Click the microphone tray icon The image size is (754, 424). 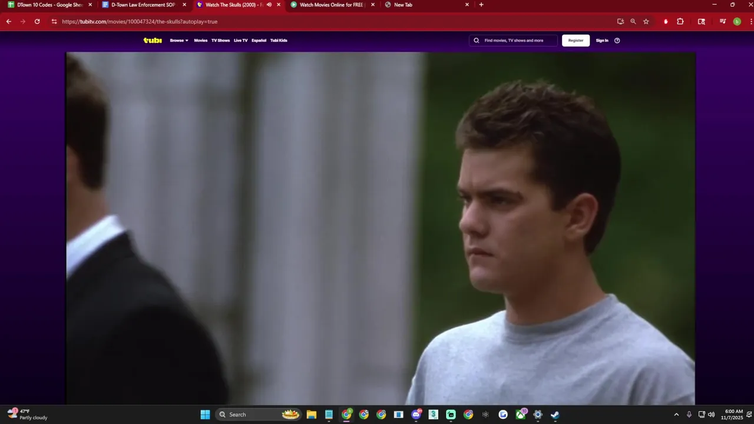coord(689,415)
